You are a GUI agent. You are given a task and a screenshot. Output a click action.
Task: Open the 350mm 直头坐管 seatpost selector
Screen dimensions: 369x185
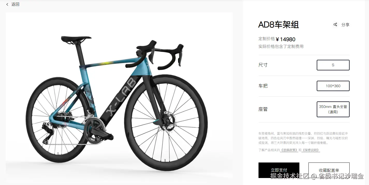333,109
